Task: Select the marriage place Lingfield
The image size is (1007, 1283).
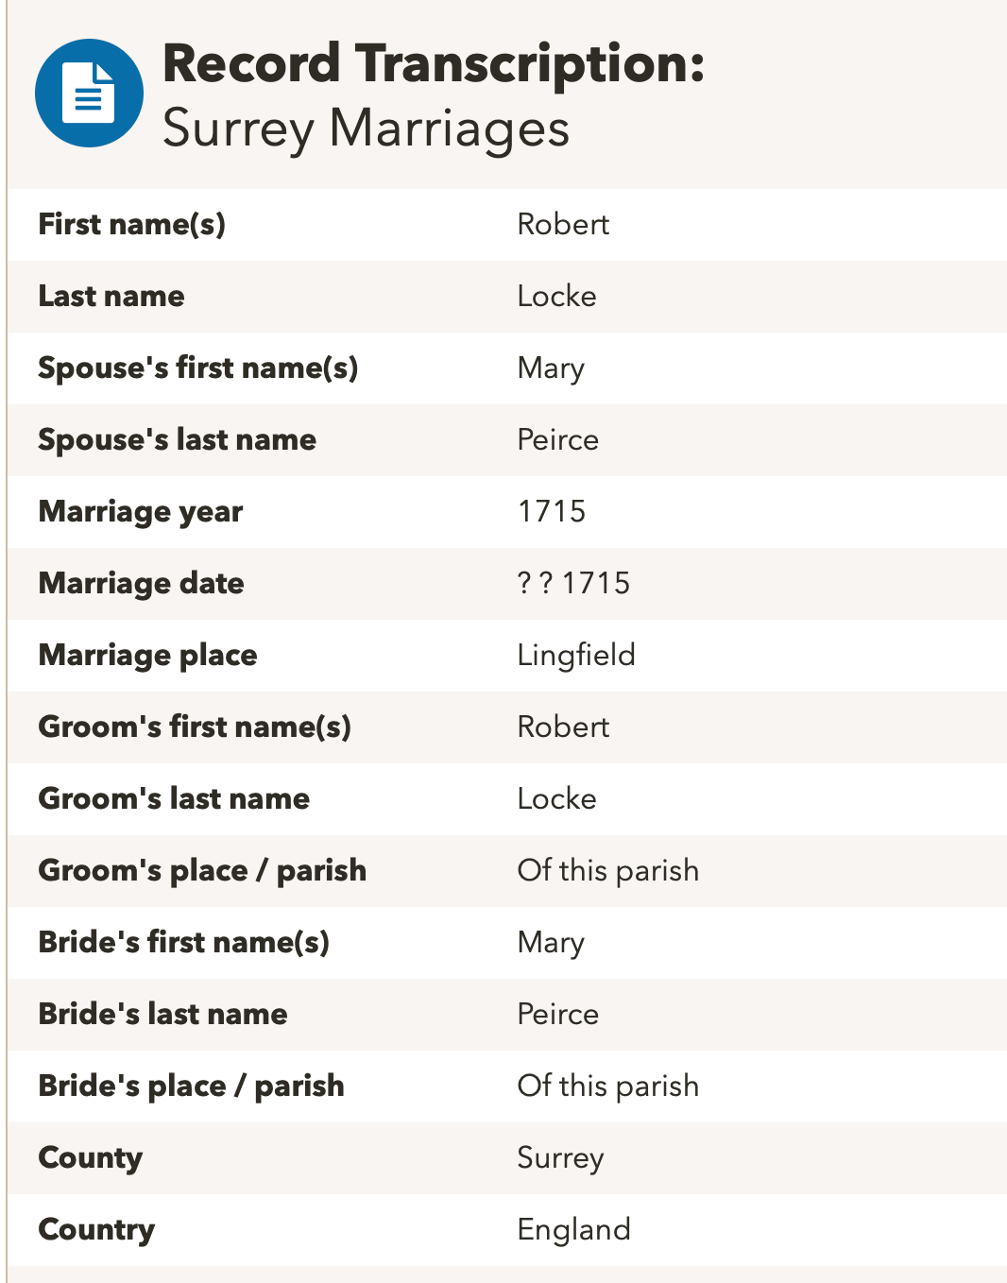Action: tap(576, 656)
